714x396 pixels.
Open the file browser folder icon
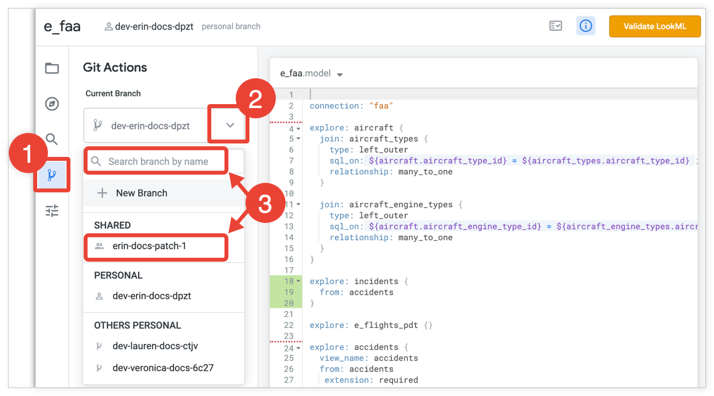tap(52, 68)
